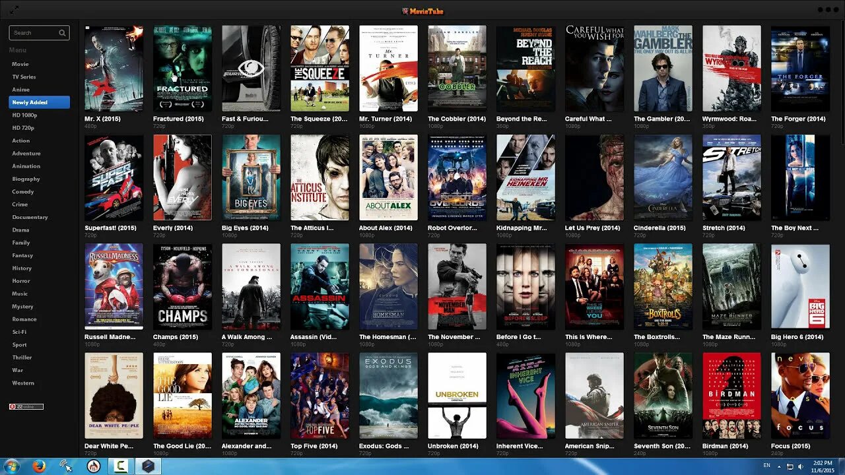Open The Boxtrolls poster
Image resolution: width=845 pixels, height=475 pixels.
pos(663,286)
